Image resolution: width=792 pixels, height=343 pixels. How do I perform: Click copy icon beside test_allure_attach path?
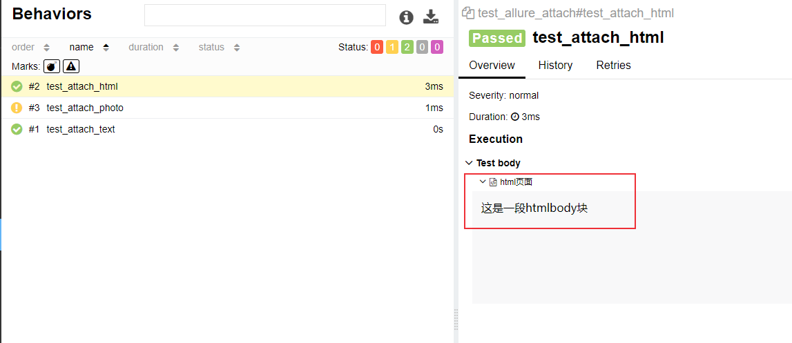[x=468, y=13]
